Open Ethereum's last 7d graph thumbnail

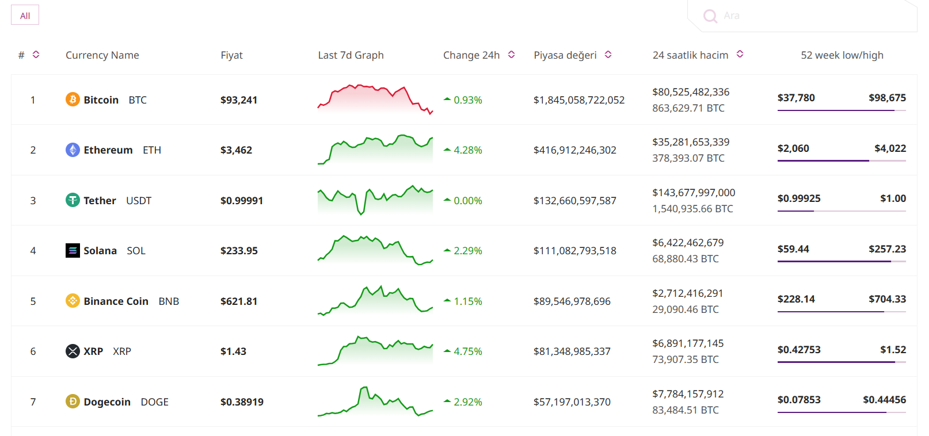tap(375, 150)
